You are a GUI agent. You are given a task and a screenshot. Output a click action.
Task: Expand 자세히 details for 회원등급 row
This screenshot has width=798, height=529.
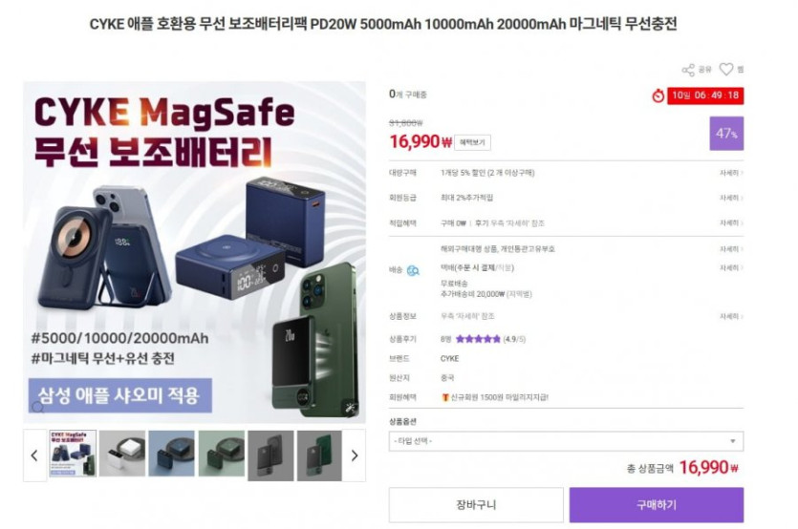tap(731, 198)
